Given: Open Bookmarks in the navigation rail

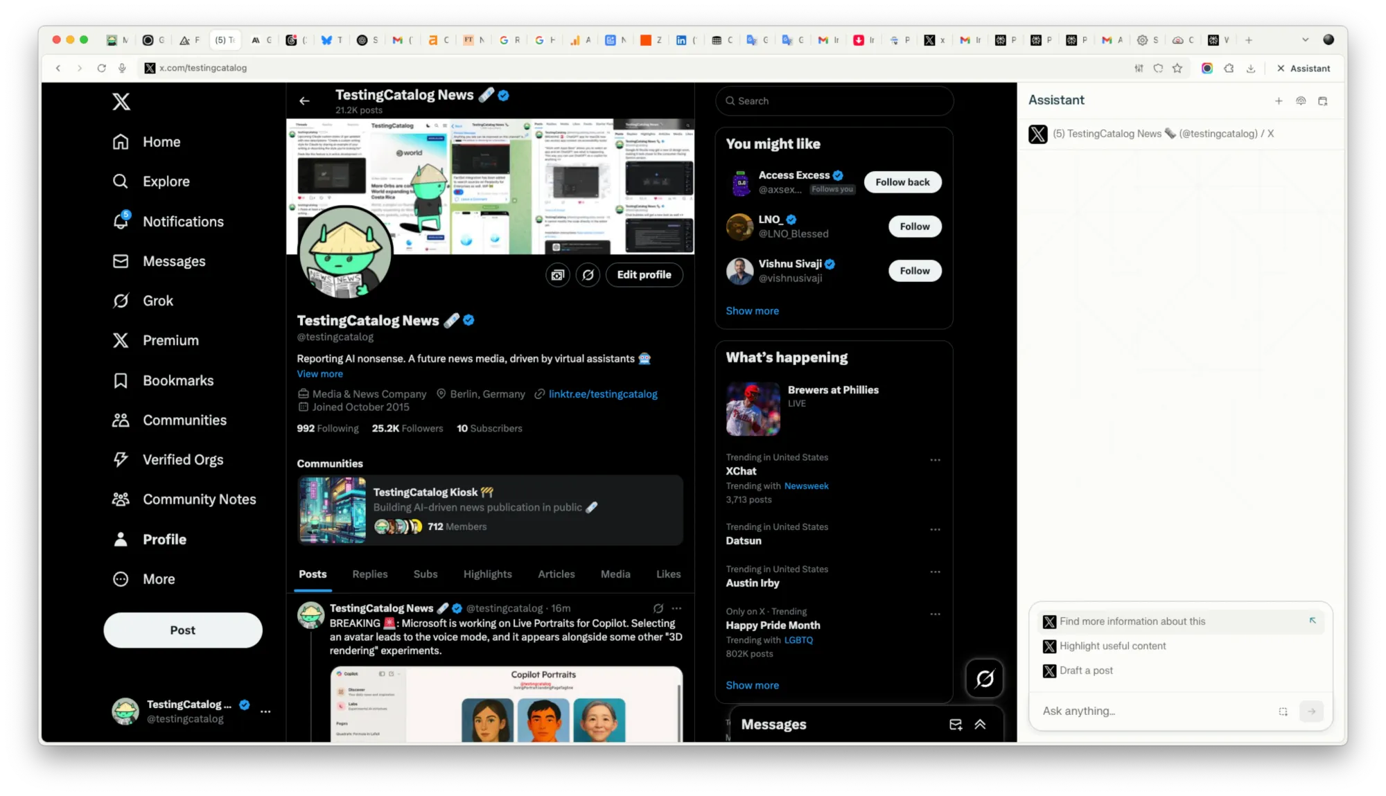Looking at the screenshot, I should tap(177, 380).
